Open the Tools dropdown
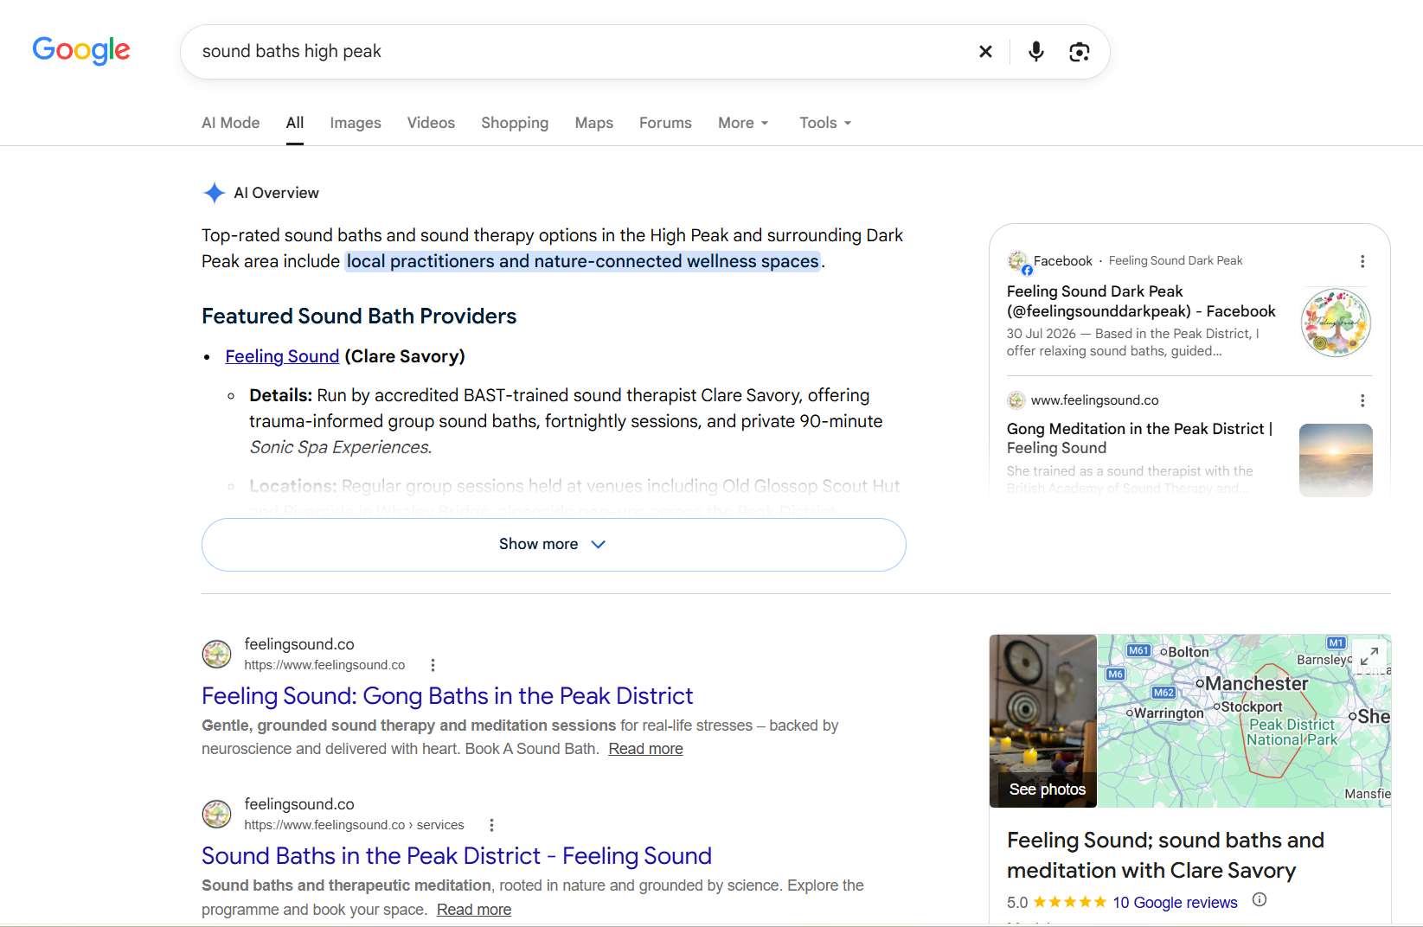 tap(825, 123)
